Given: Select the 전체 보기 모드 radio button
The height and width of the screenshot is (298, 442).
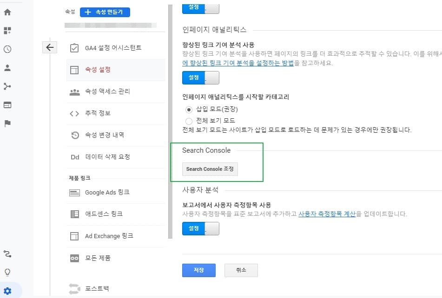Looking at the screenshot, I should 189,121.
